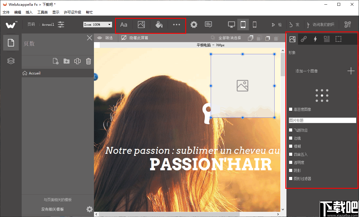The image size is (359, 217).
Task: Open the settings gear in top toolbar
Action: (194, 25)
